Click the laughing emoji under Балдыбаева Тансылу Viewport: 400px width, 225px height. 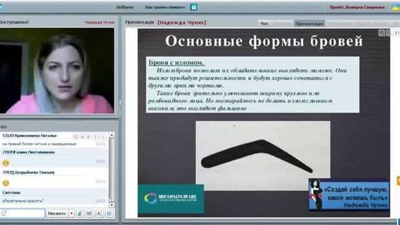pos(6,183)
